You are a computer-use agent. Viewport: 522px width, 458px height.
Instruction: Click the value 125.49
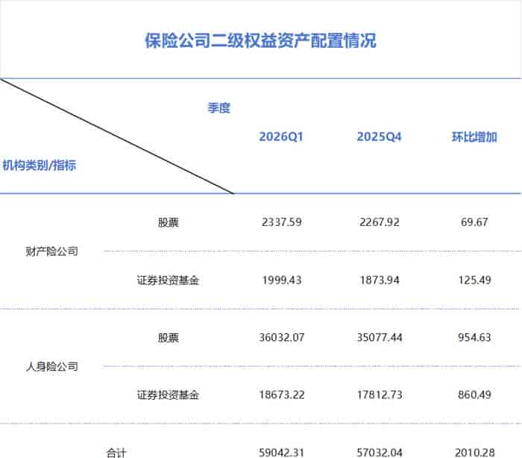coord(475,280)
